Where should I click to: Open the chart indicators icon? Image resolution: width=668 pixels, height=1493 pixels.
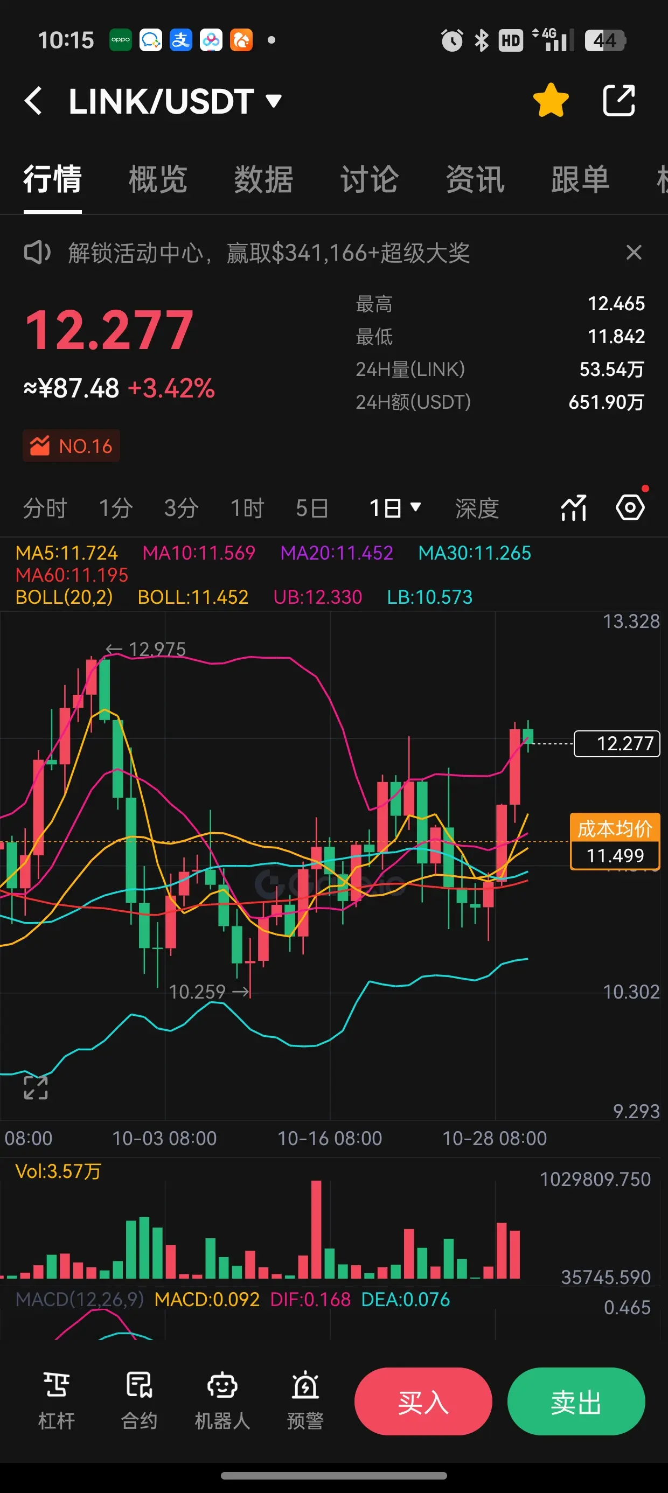574,508
